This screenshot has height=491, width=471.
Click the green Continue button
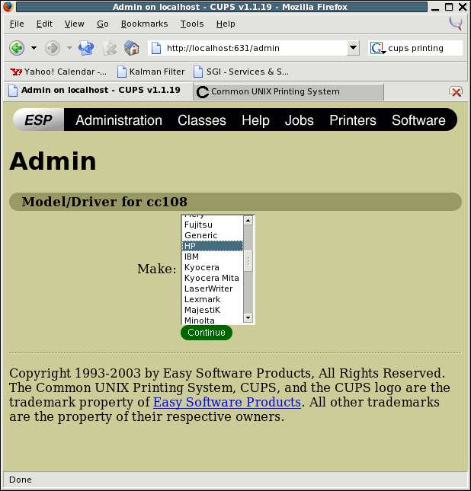click(x=207, y=333)
